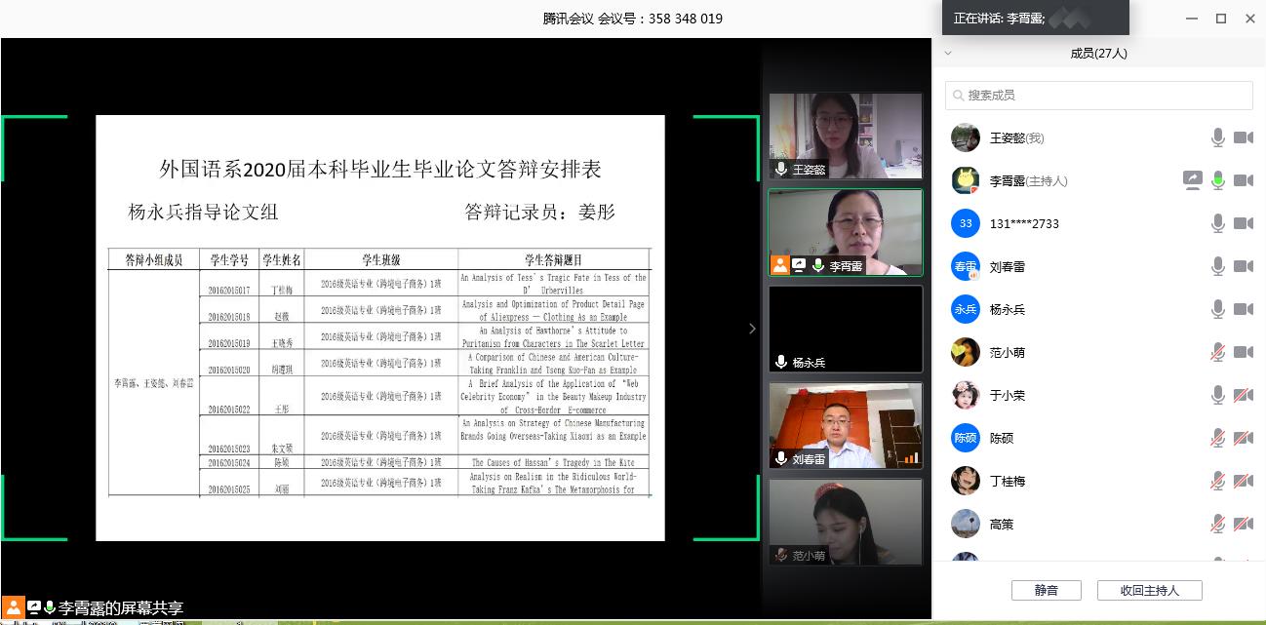Select 刘春雷 in the member list

pyautogui.click(x=1007, y=266)
